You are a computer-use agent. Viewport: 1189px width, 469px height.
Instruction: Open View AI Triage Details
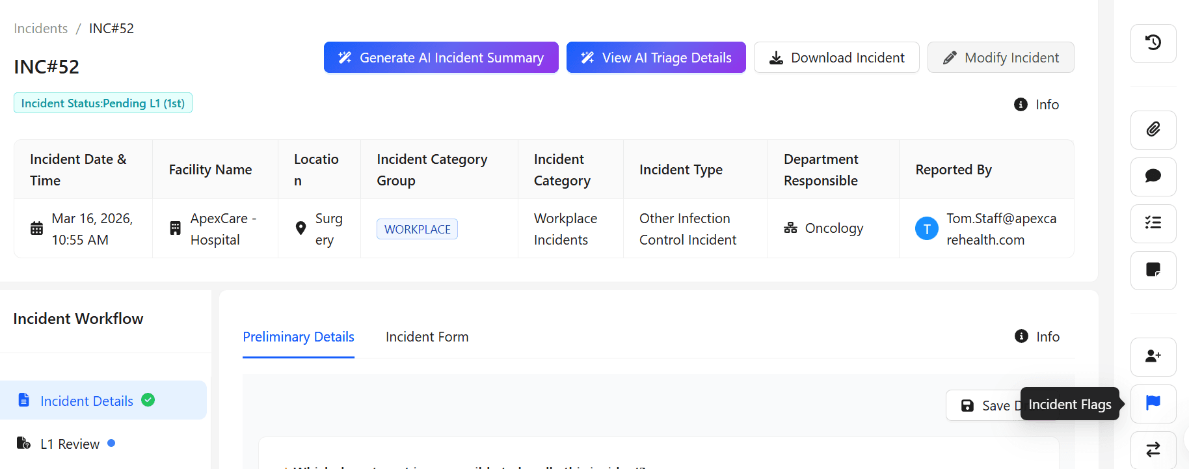pyautogui.click(x=656, y=58)
